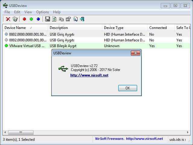Click the green dot enable device icon
The width and height of the screenshot is (193, 145).
click(x=31, y=19)
